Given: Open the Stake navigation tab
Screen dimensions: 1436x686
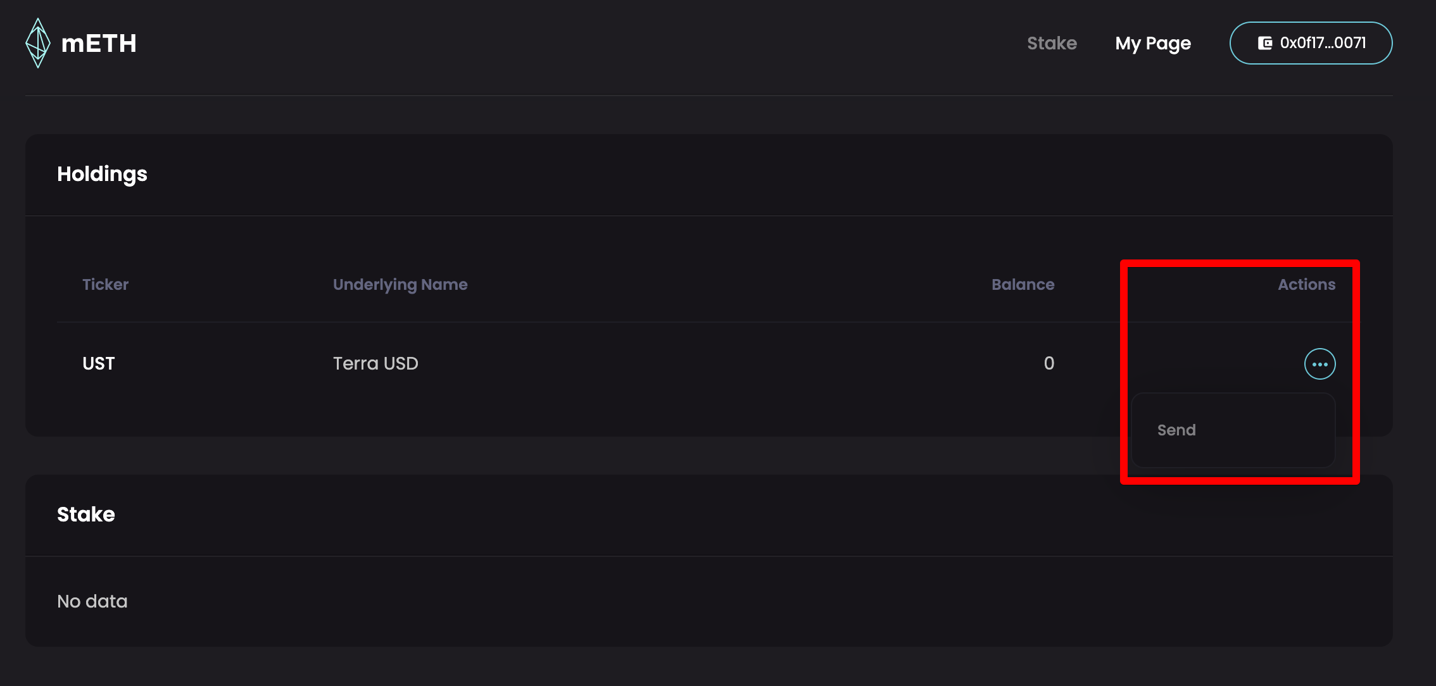Looking at the screenshot, I should pos(1052,43).
